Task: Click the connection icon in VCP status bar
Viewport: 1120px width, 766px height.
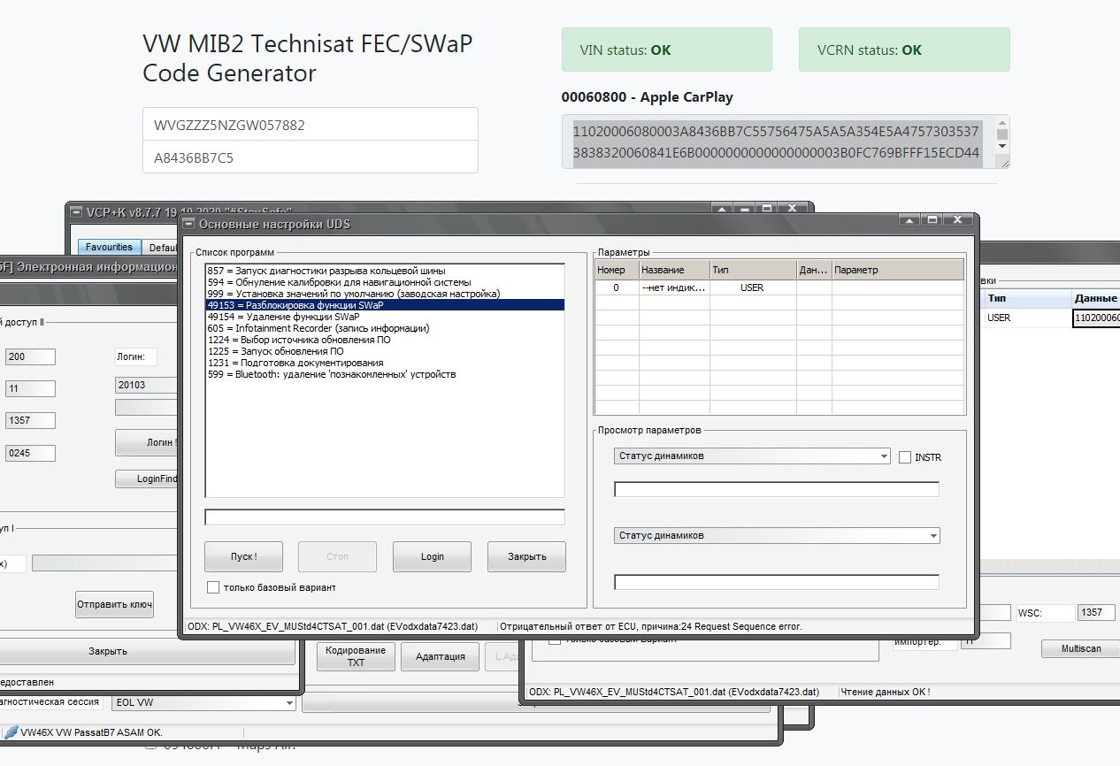Action: click(x=11, y=732)
